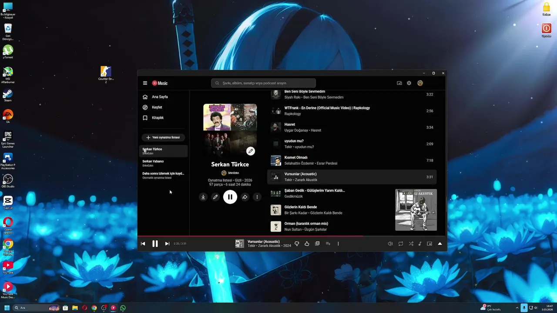The image size is (557, 313).
Task: Open the Rapkology artist link
Action: coord(292,114)
